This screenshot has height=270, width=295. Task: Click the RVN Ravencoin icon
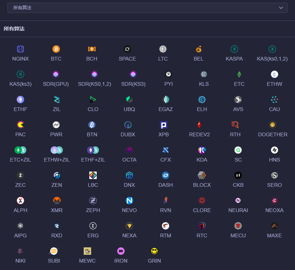coord(166,201)
